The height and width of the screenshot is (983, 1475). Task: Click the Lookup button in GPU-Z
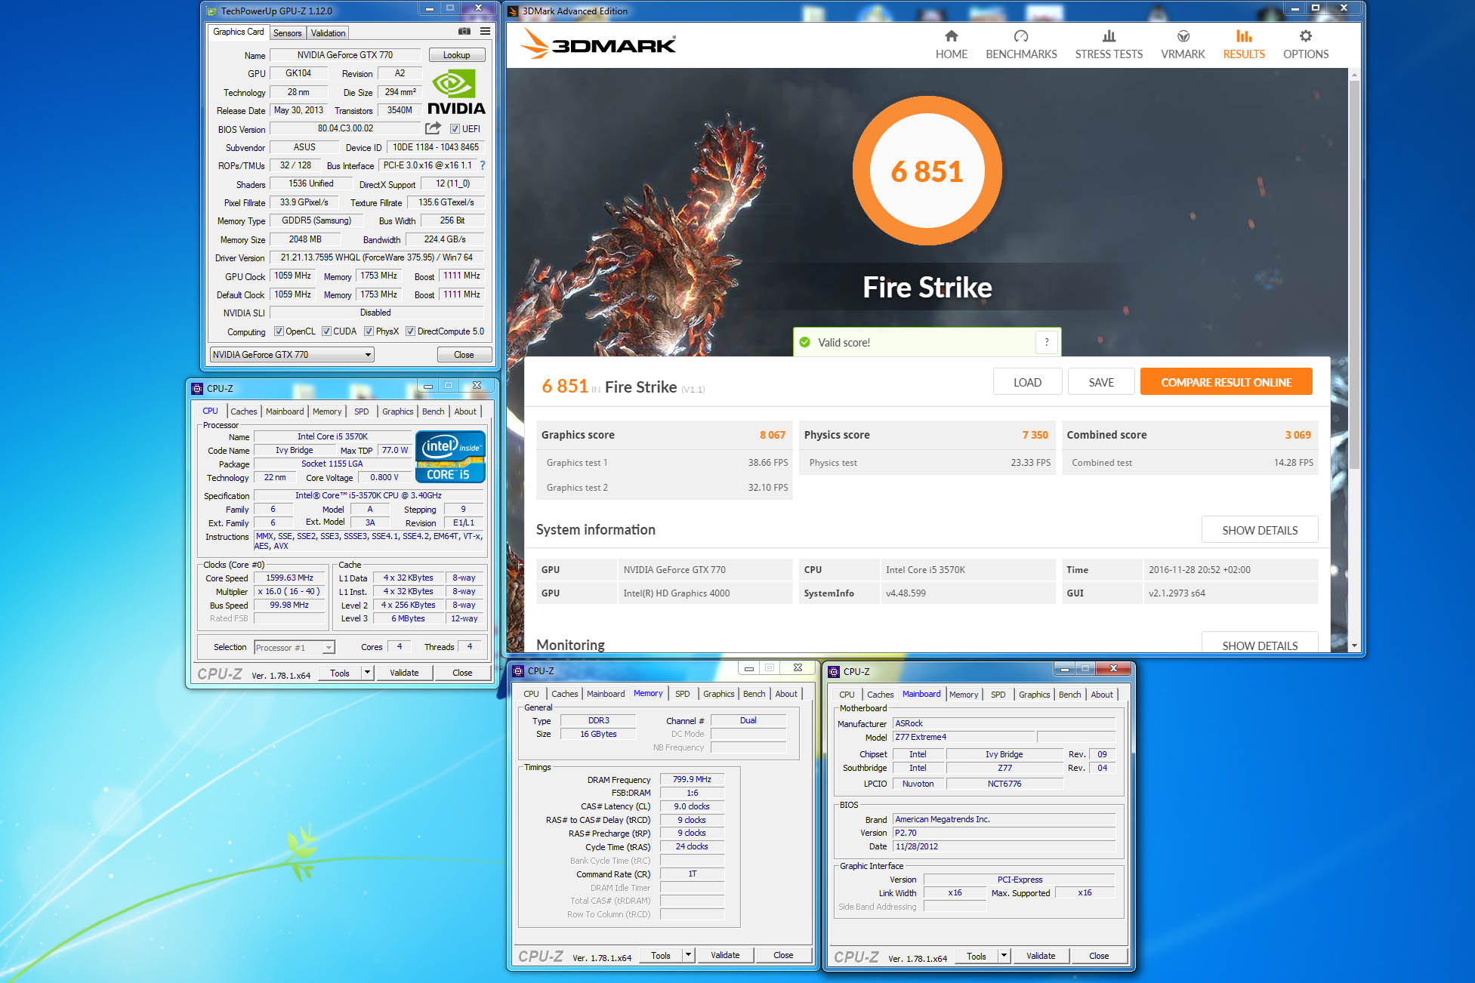tap(457, 55)
